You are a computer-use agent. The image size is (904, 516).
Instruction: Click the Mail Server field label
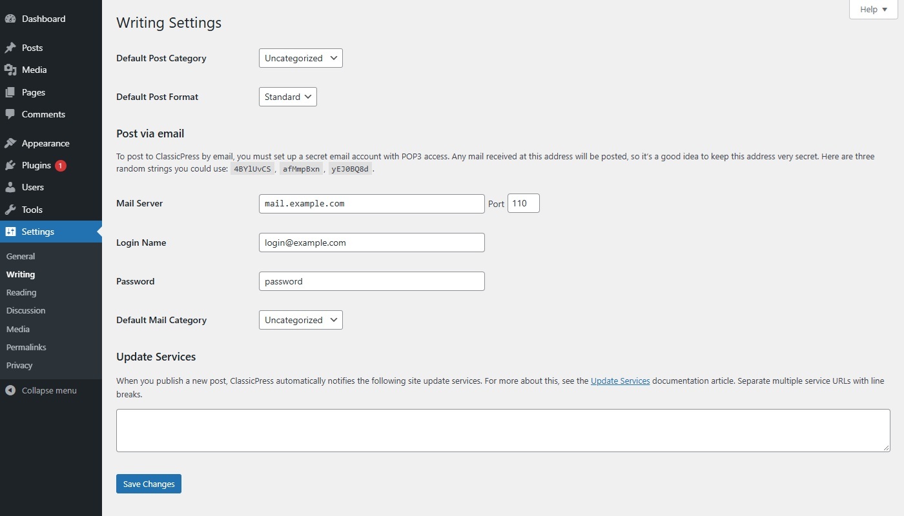139,203
